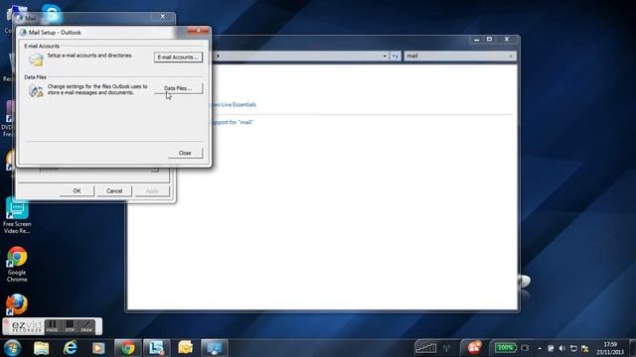Click the ezvid Draw tool
The image size is (636, 357).
pyautogui.click(x=86, y=326)
